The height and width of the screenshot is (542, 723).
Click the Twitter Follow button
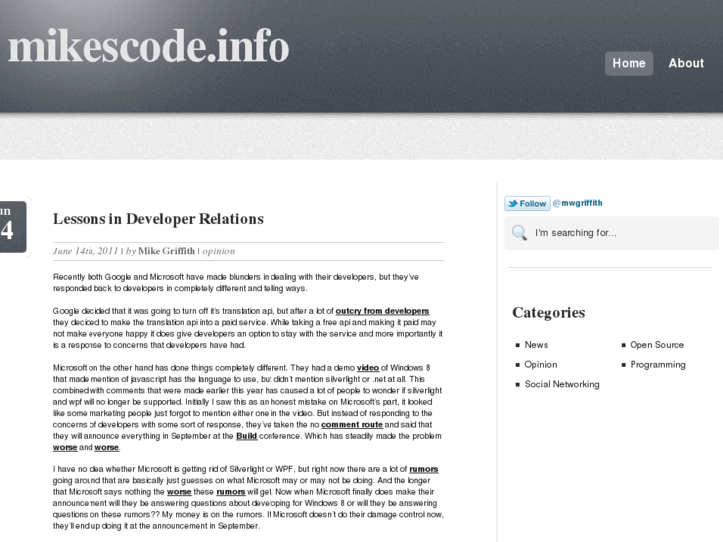pyautogui.click(x=527, y=204)
